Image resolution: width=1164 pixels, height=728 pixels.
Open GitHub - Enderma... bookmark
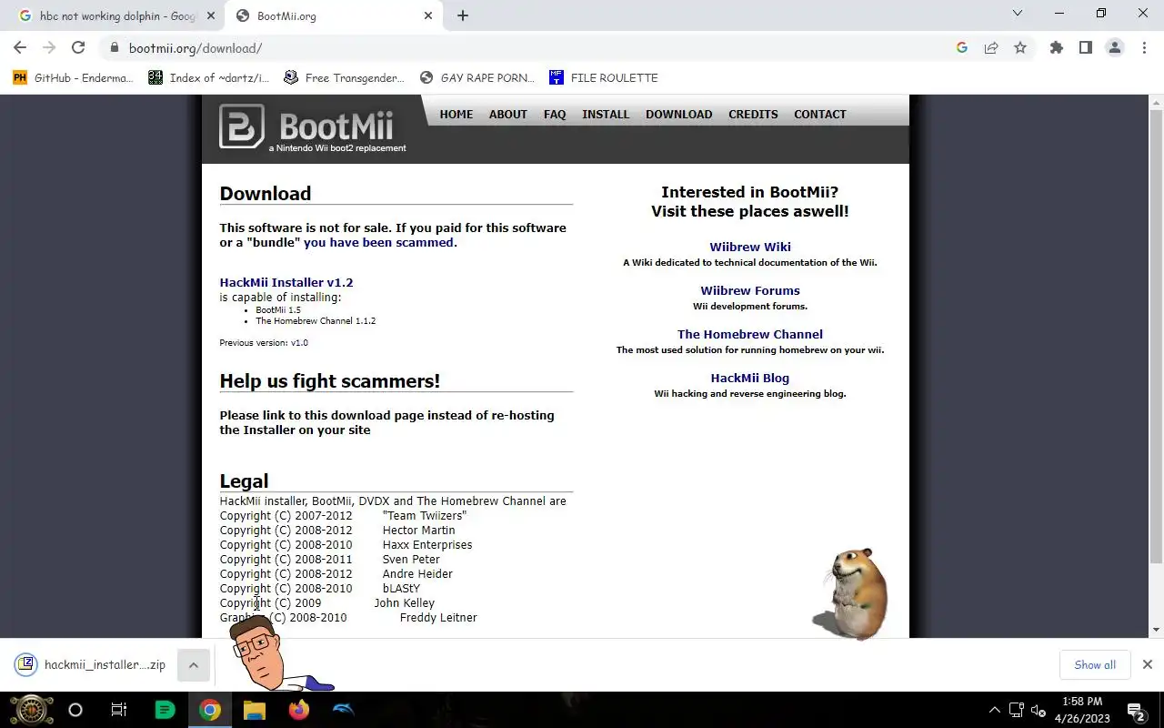point(74,77)
